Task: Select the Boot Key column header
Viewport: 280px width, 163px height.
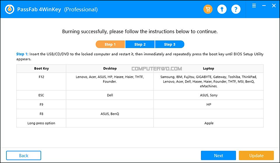Action: tap(41, 69)
